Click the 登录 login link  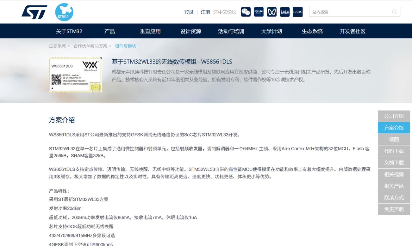(189, 12)
